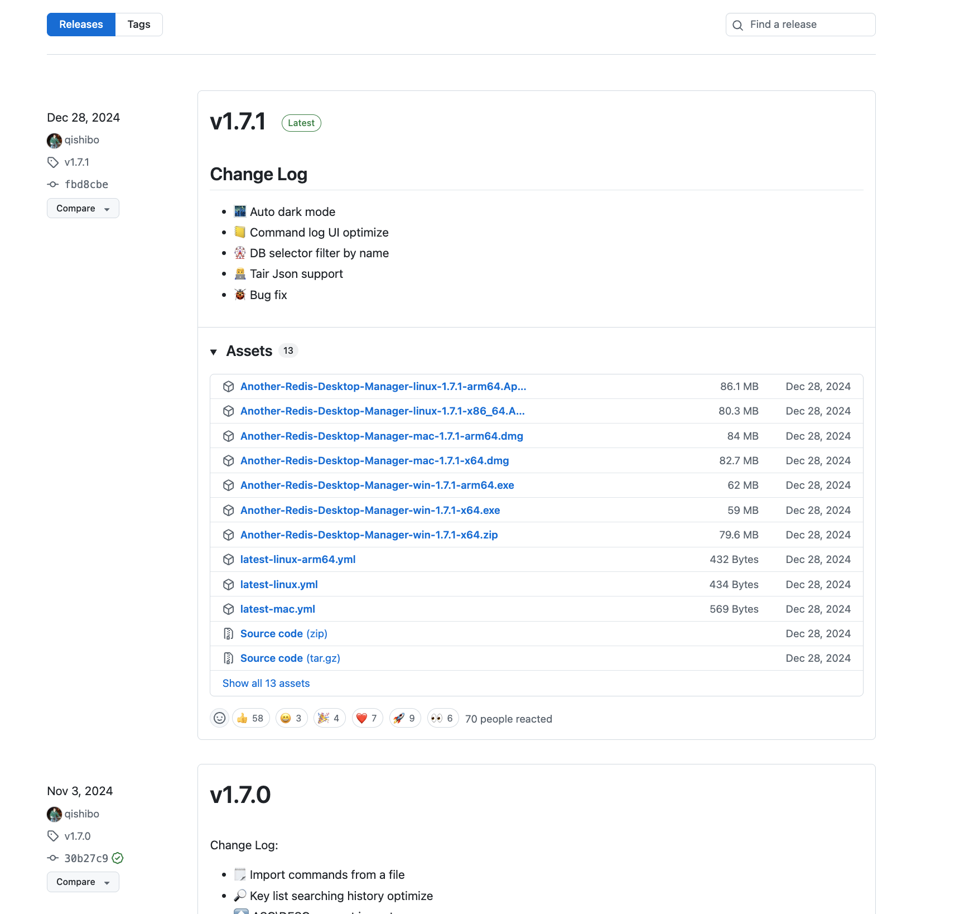Click package icon for latest-mac.yml

coord(228,609)
